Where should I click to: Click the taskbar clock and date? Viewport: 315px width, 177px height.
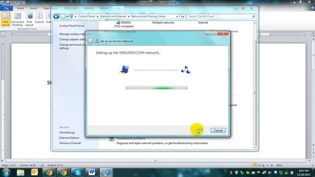coord(304,173)
